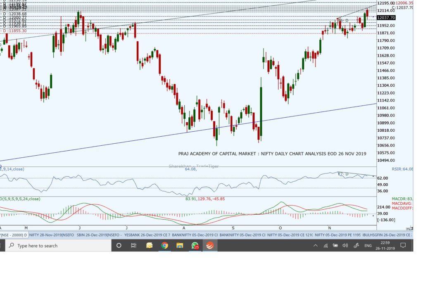
Task: Click the D :12038.68 level label
Action: click(14, 14)
